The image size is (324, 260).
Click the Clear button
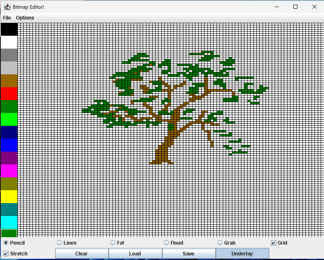82,253
